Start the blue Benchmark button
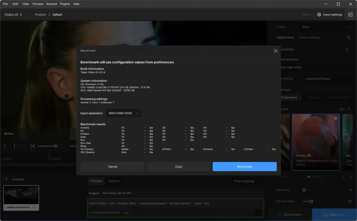The height and width of the screenshot is (221, 357). point(245,167)
